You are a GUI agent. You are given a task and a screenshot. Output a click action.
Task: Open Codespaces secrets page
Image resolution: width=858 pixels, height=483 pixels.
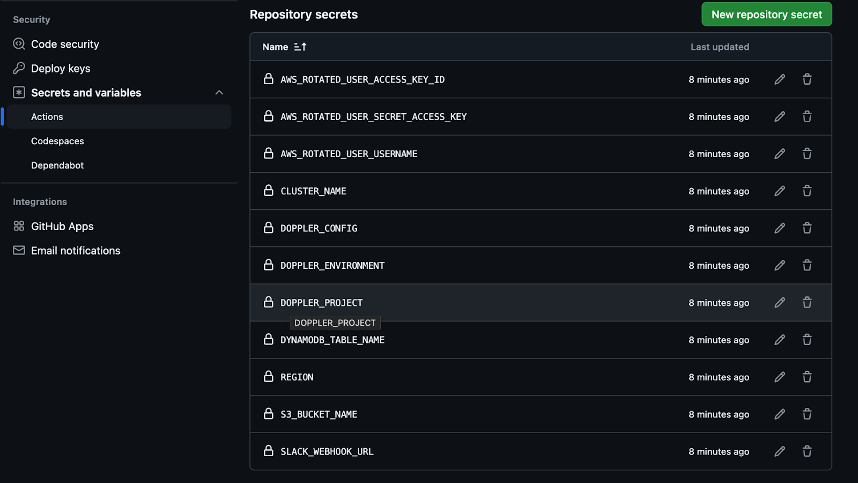coord(57,141)
